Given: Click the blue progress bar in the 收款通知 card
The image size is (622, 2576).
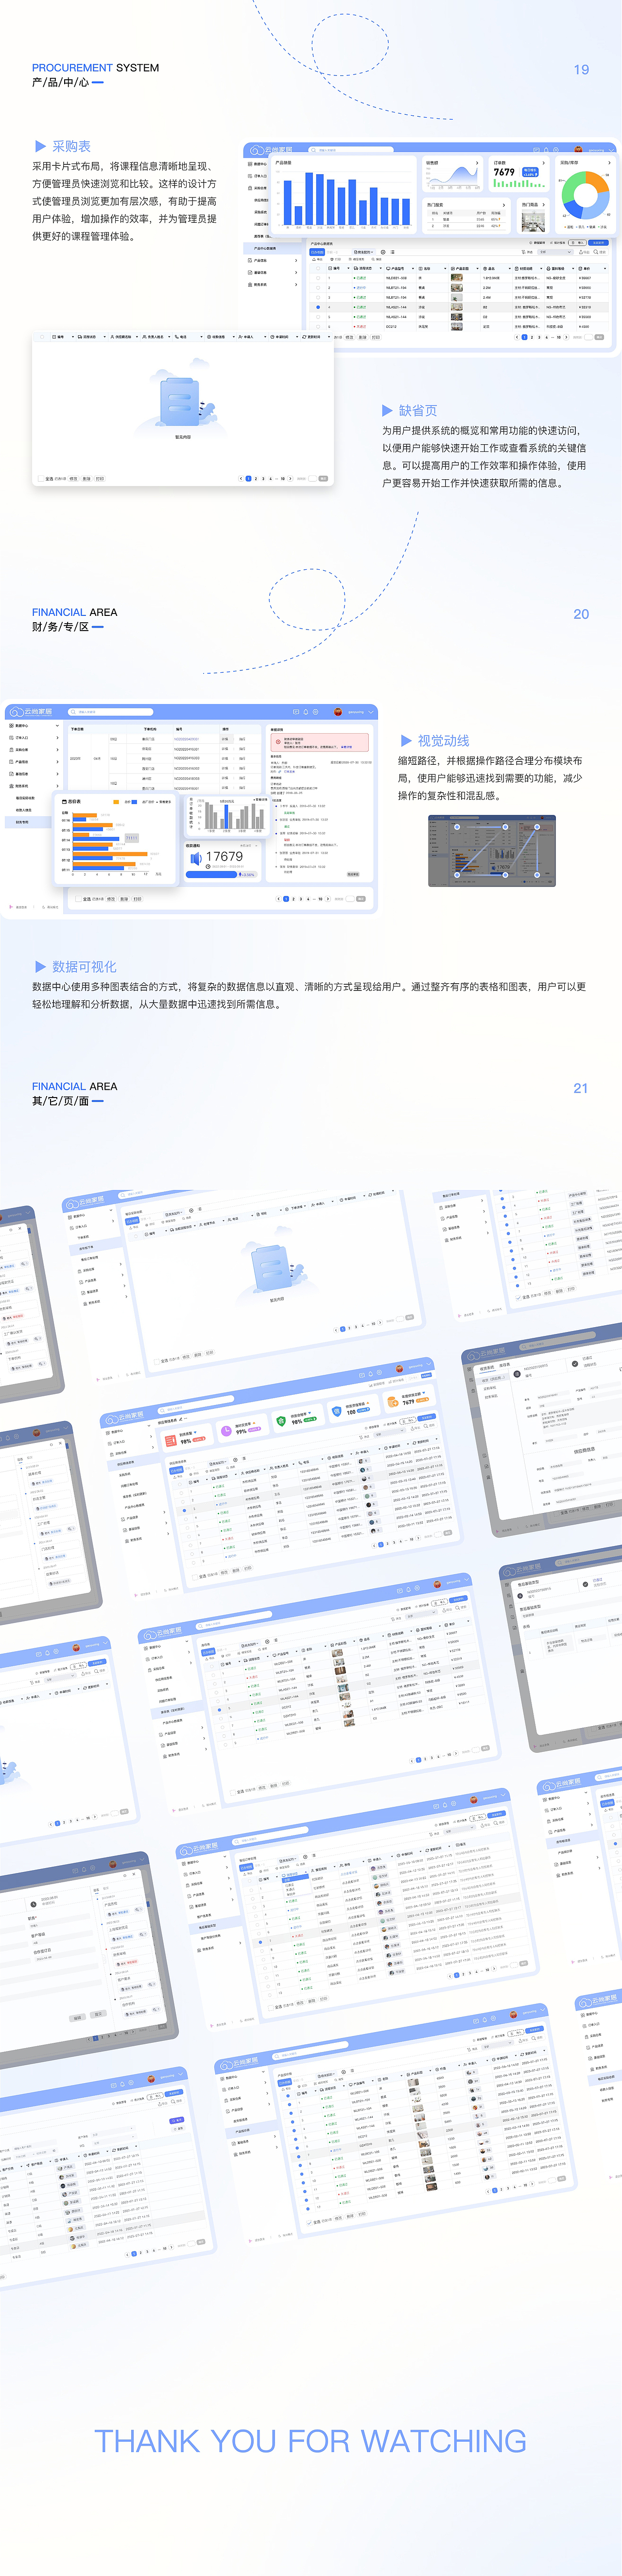Looking at the screenshot, I should pos(213,875).
